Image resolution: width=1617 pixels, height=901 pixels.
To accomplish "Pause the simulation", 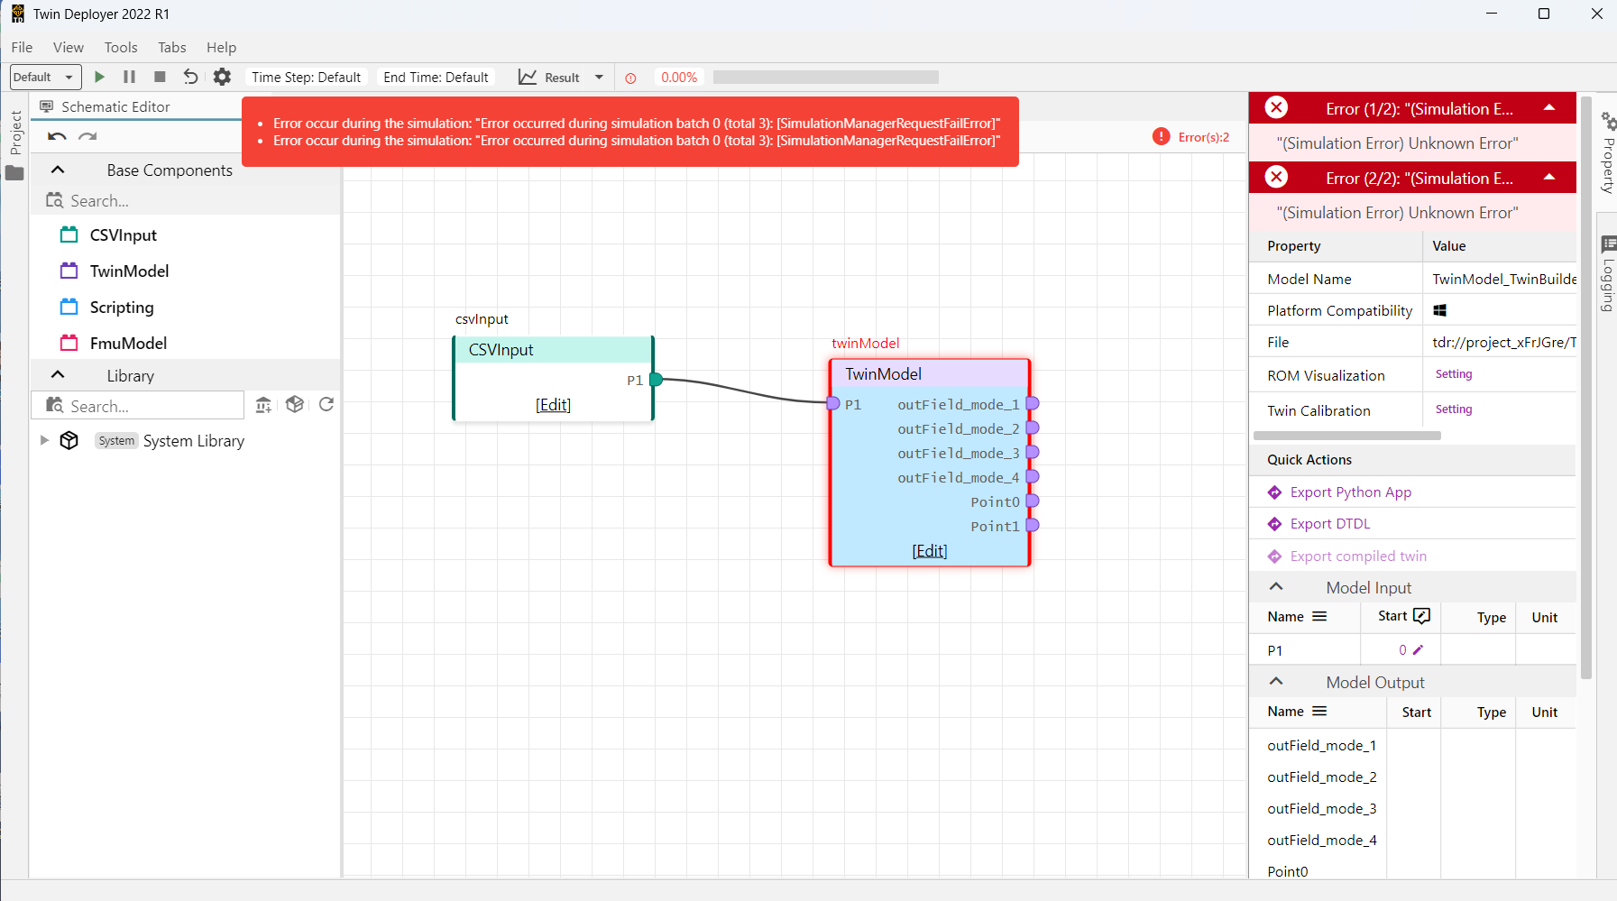I will point(129,78).
